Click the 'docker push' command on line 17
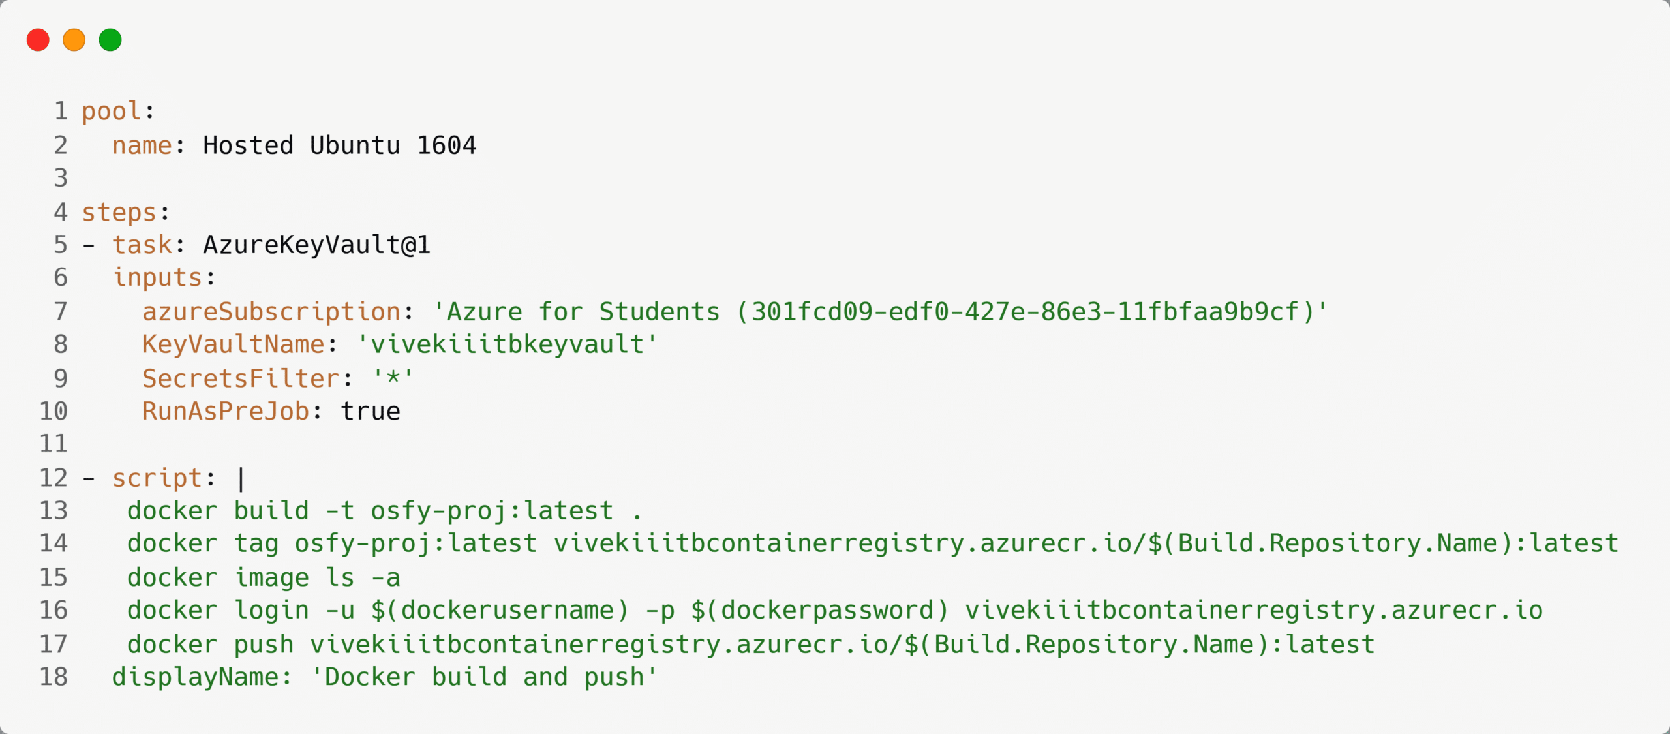The image size is (1670, 734). tap(750, 645)
